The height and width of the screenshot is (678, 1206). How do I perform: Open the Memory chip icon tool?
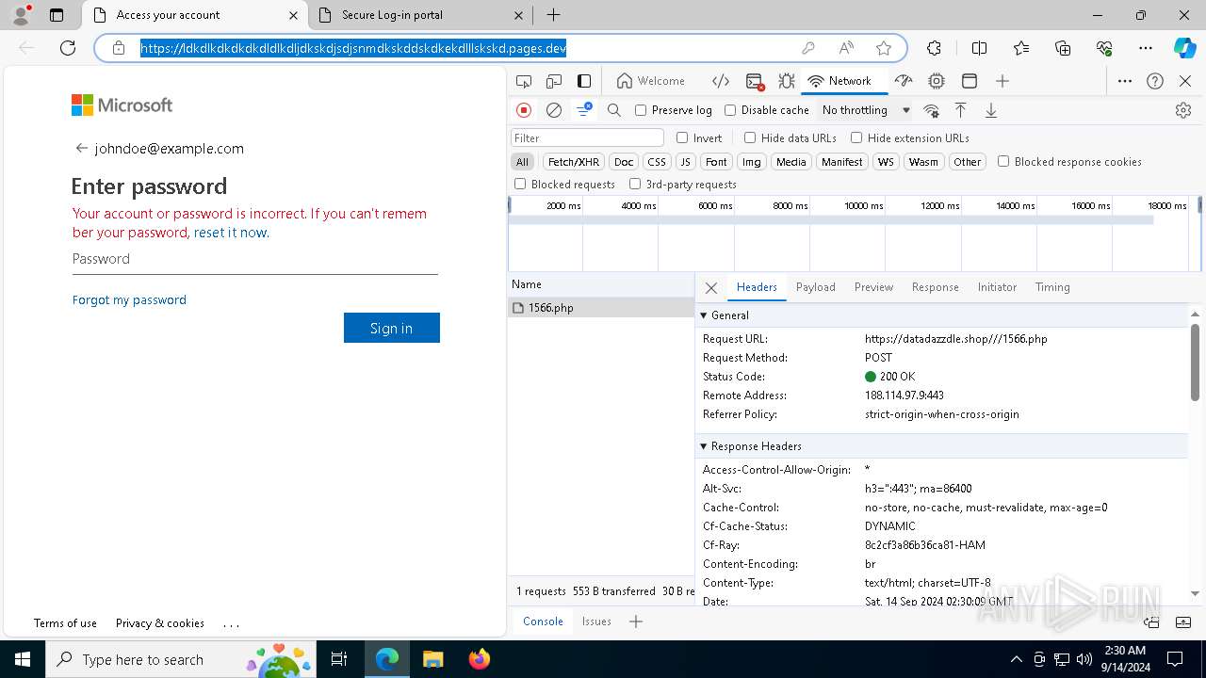(937, 81)
